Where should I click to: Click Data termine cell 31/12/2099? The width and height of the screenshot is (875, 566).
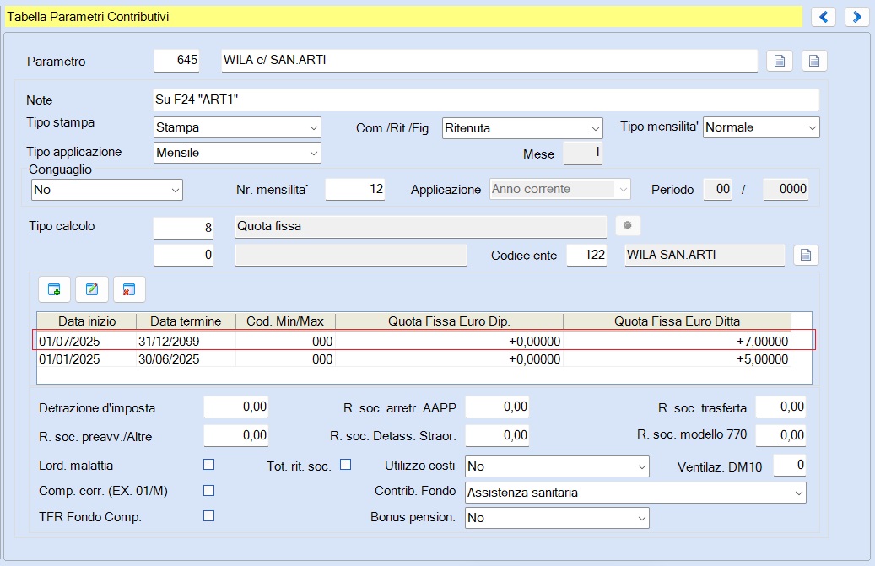click(x=186, y=341)
